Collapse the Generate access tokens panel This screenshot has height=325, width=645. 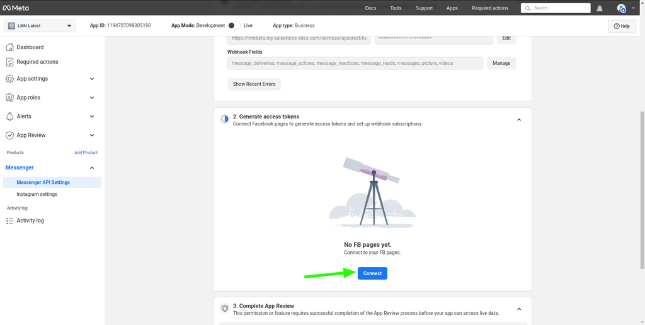tap(519, 120)
